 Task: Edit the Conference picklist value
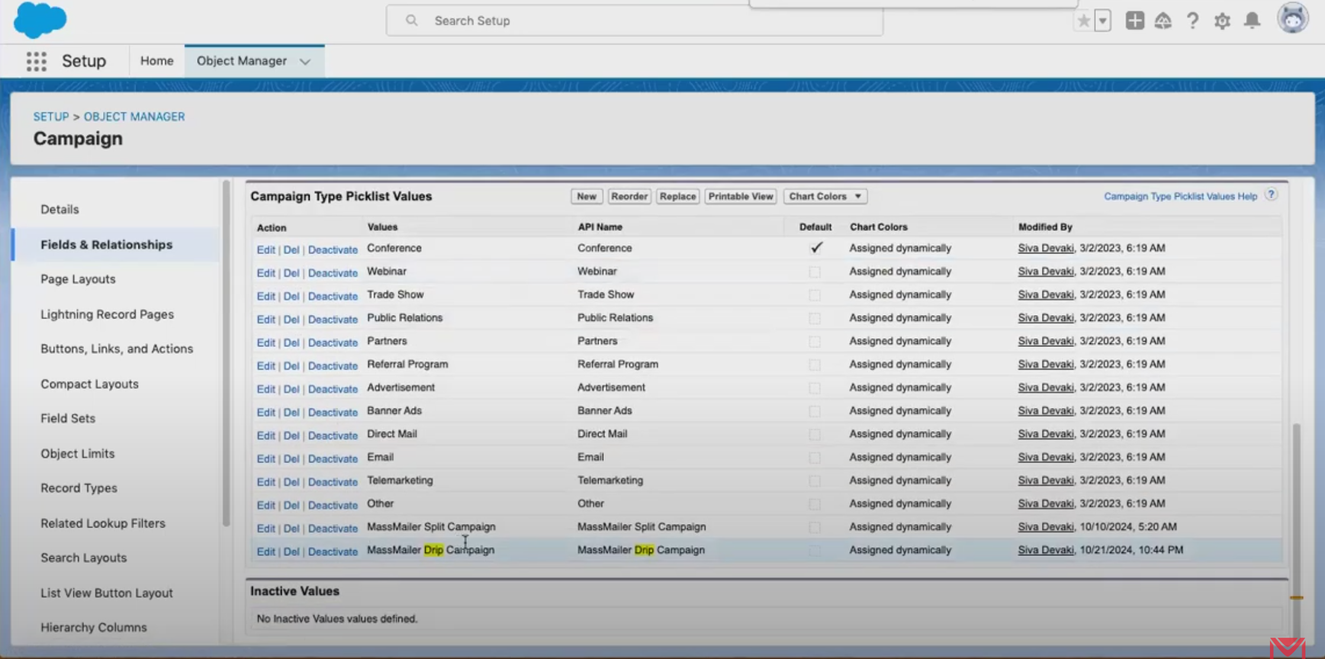coord(266,250)
